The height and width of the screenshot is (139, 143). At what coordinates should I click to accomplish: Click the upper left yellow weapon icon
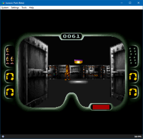tap(10, 77)
